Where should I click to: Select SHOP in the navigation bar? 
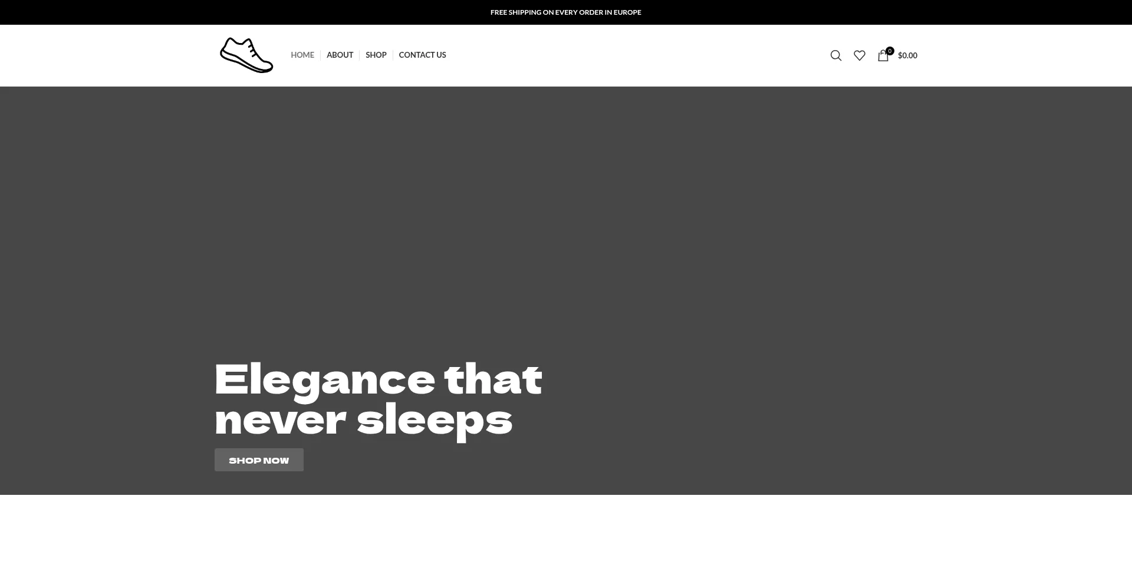click(x=376, y=55)
